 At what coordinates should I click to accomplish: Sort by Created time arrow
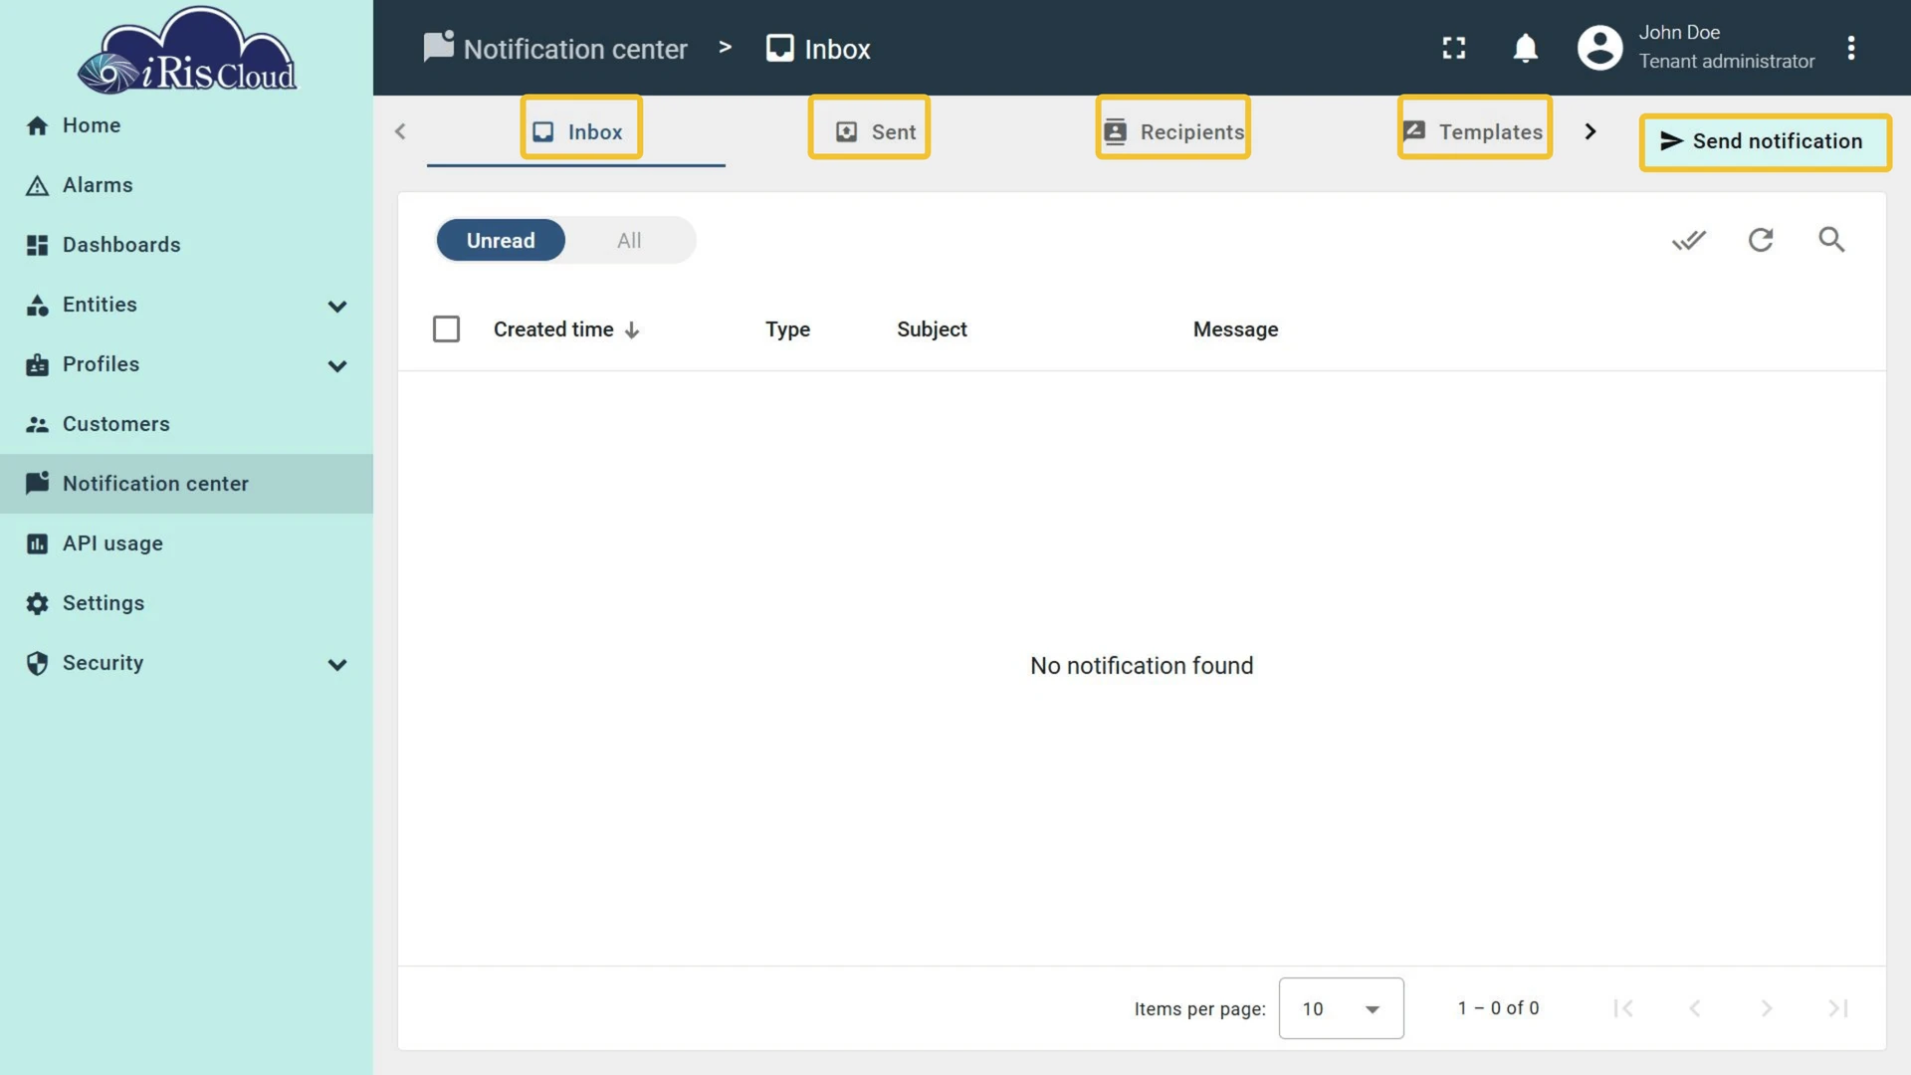632,330
